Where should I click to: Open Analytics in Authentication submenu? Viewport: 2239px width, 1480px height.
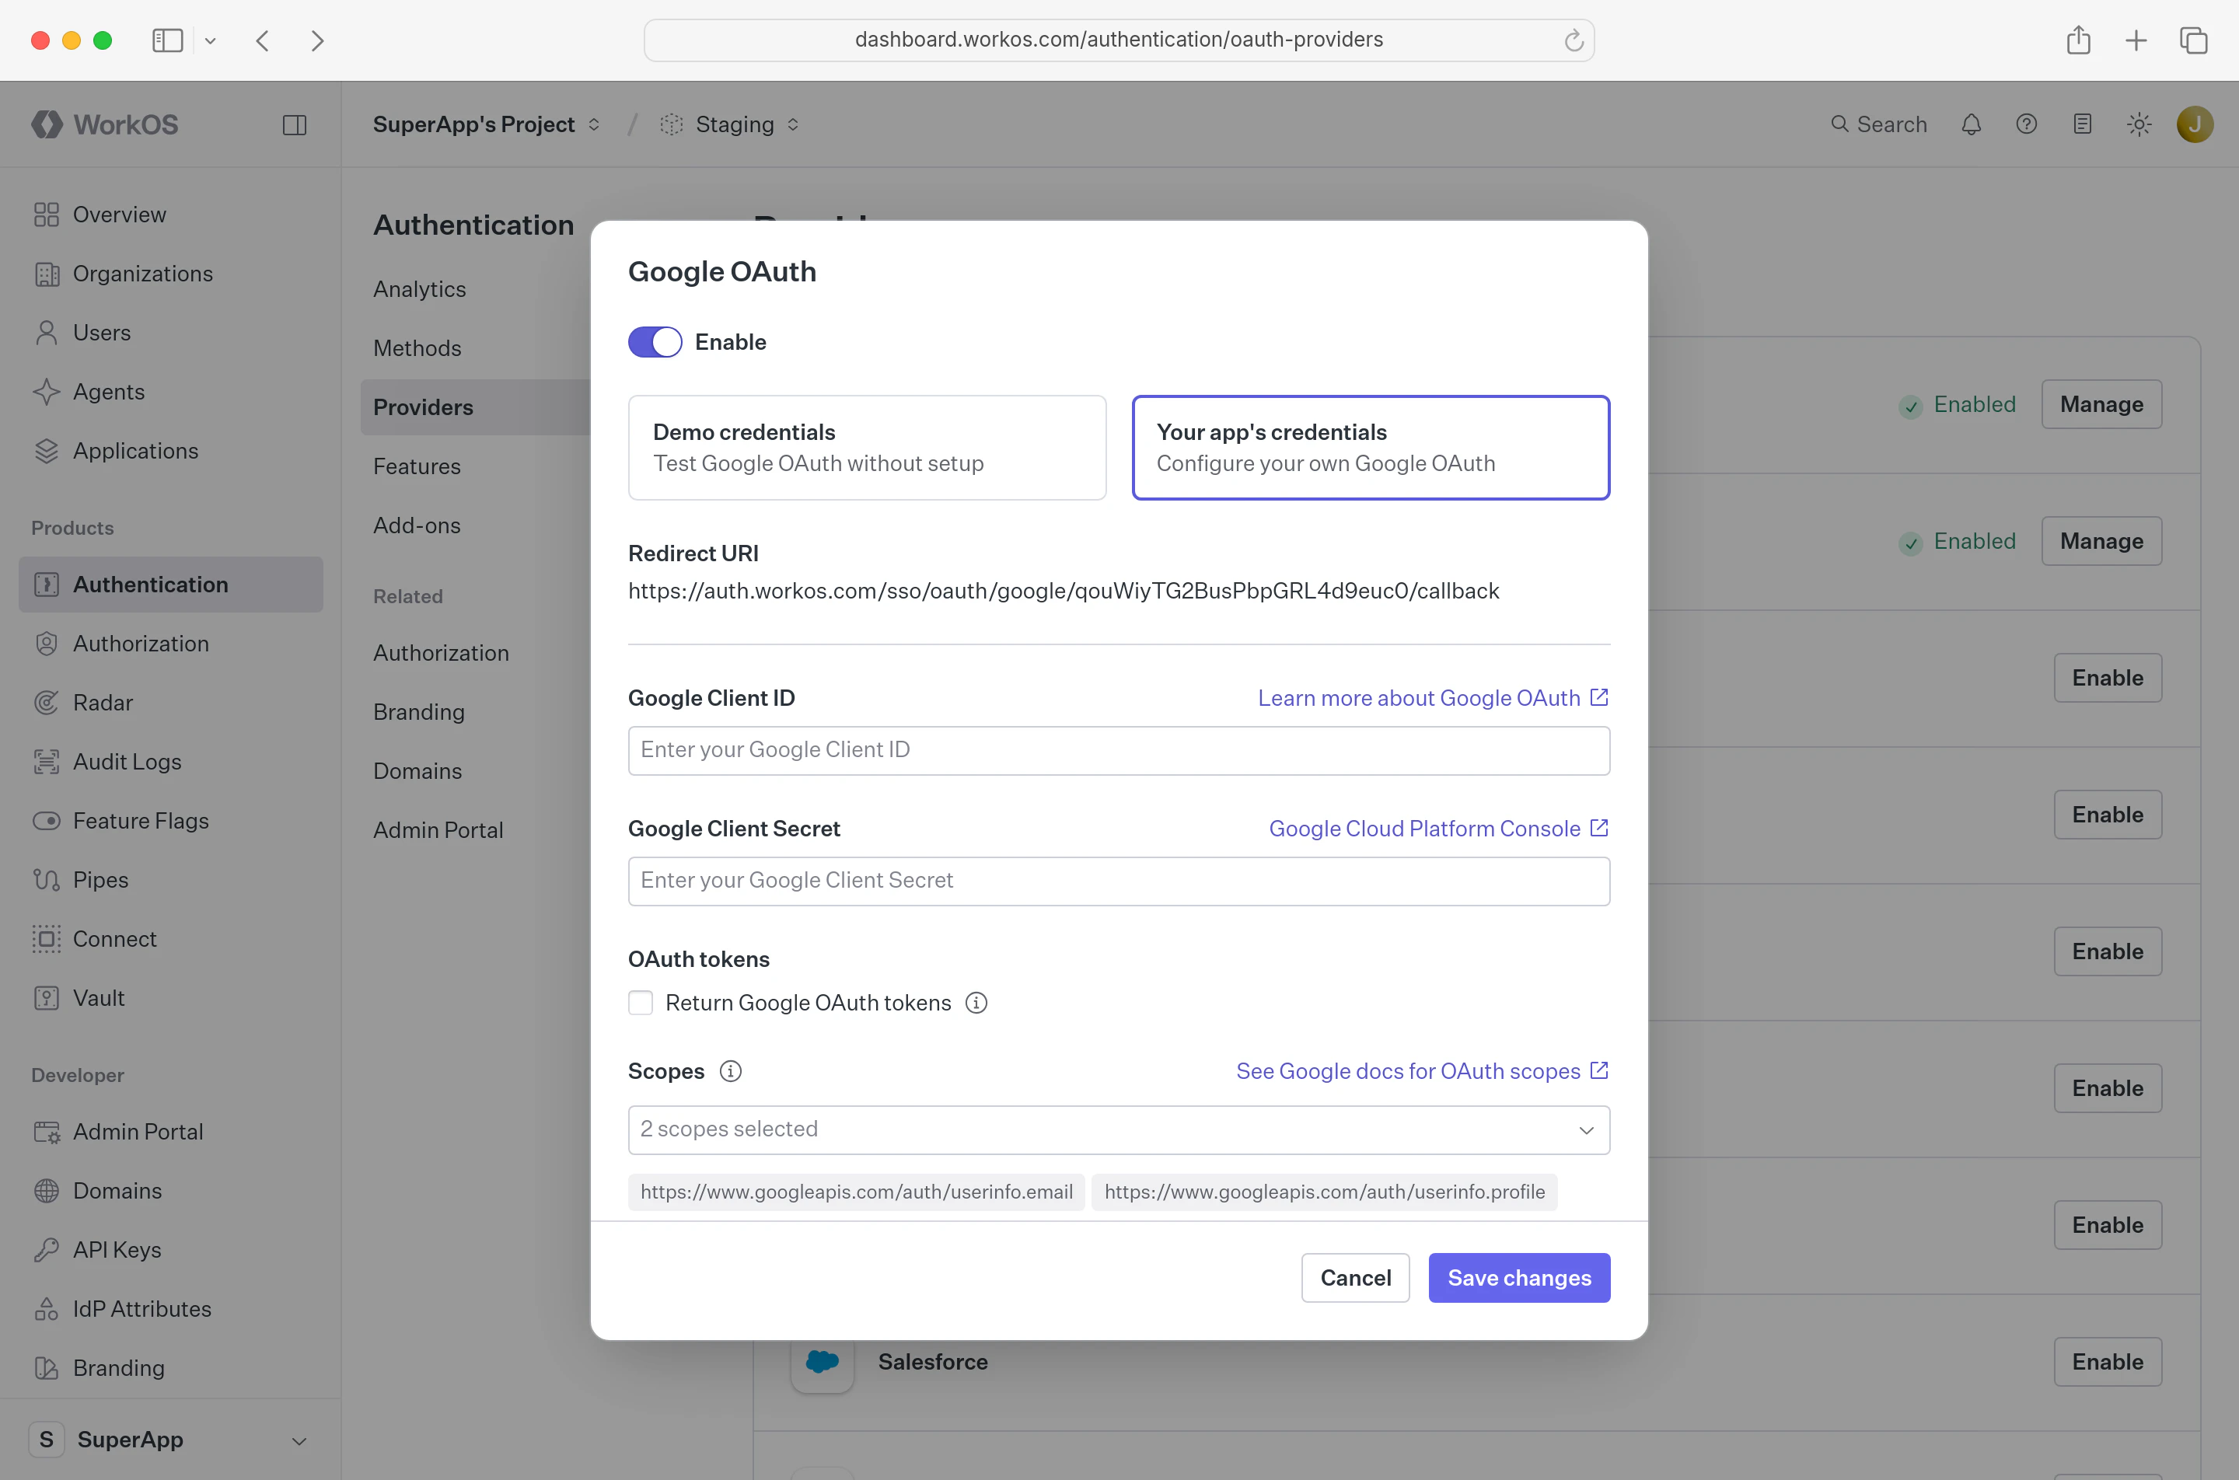[x=419, y=289]
